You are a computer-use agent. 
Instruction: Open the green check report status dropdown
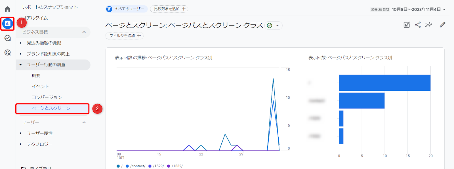click(273, 26)
